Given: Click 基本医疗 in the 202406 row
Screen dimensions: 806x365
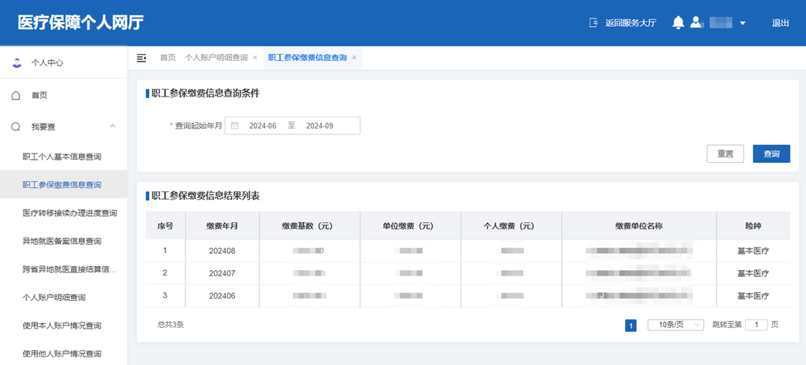Looking at the screenshot, I should tap(753, 296).
